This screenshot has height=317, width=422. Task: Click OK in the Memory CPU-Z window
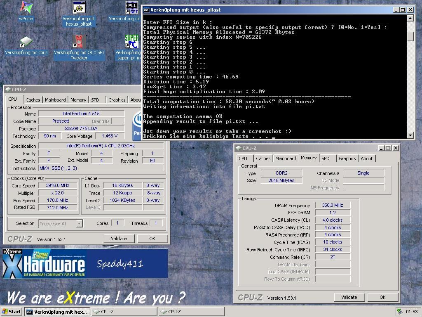coord(382,297)
